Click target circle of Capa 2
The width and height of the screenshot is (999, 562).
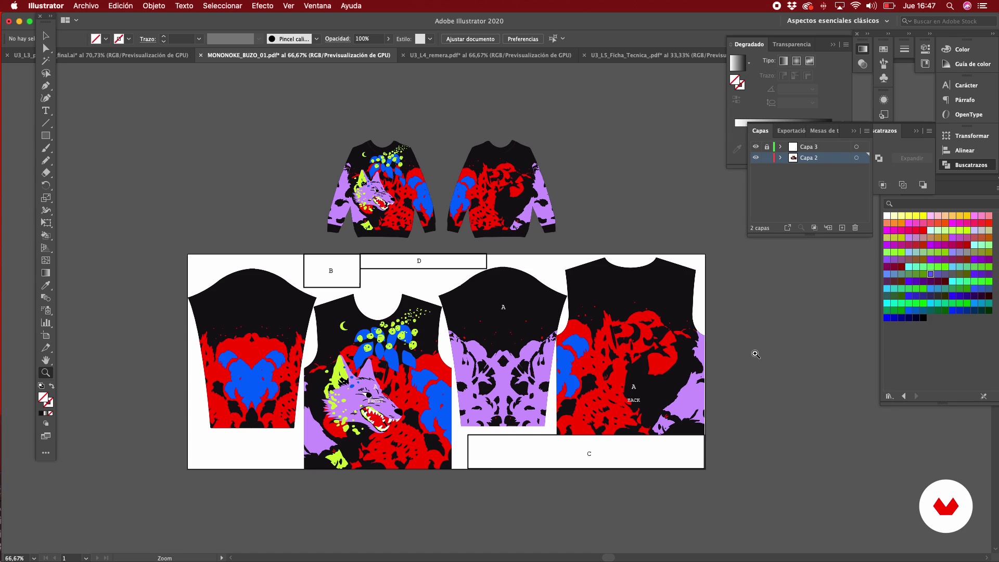(856, 158)
